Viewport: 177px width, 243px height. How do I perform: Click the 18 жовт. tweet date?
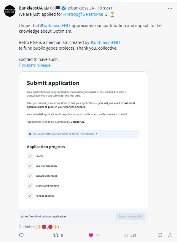coord(106,8)
